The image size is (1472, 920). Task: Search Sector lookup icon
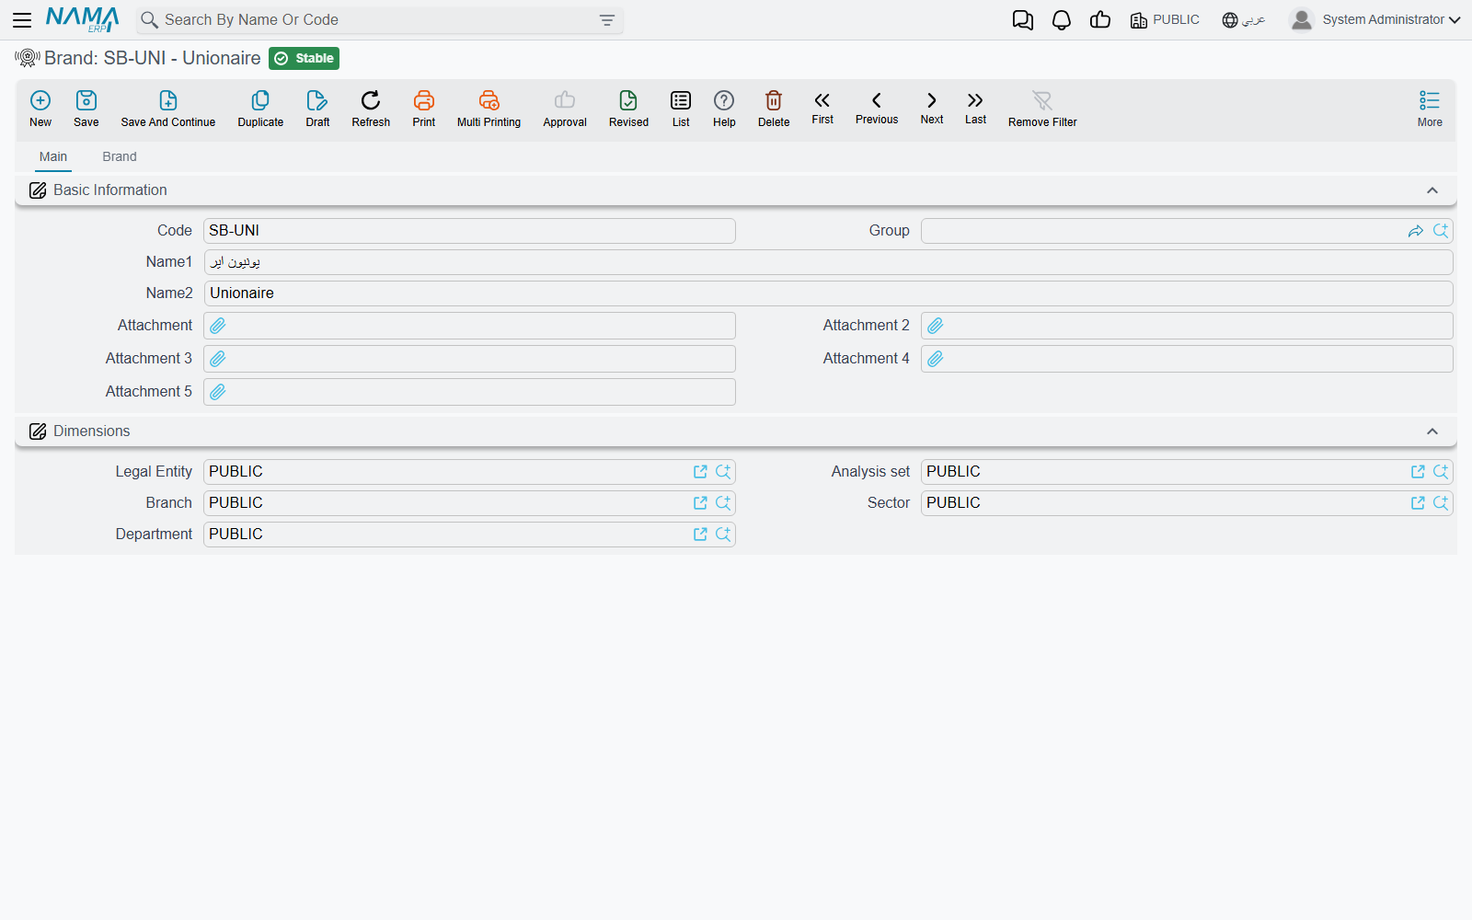tap(1441, 503)
